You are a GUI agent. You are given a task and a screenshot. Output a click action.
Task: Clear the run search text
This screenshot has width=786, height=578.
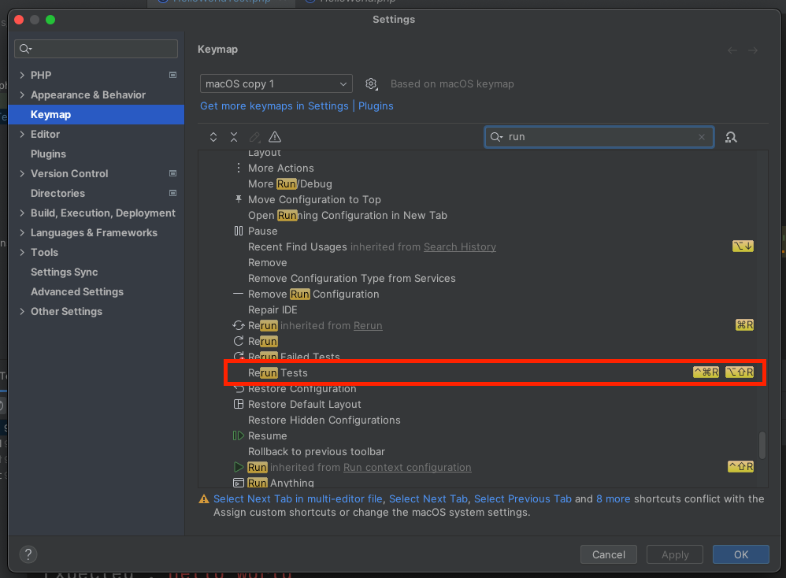coord(701,137)
